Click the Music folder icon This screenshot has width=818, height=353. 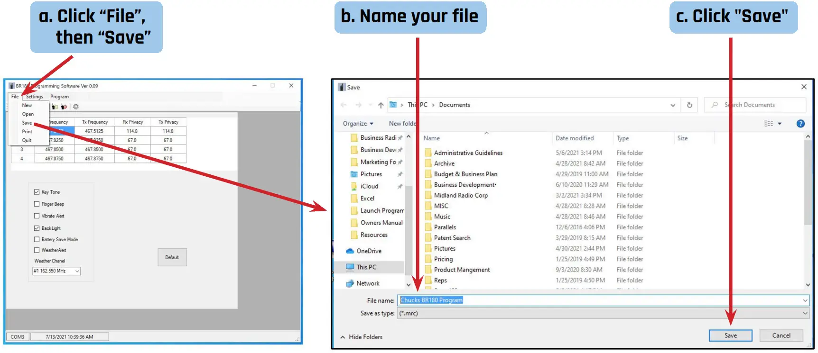(428, 217)
